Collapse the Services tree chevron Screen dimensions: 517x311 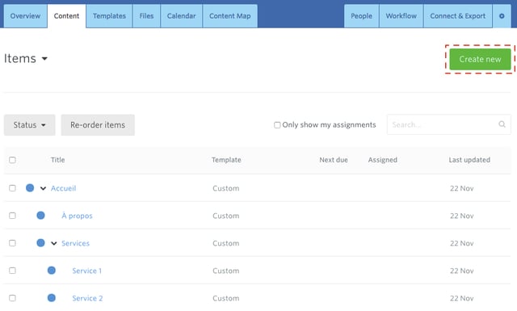tap(54, 243)
